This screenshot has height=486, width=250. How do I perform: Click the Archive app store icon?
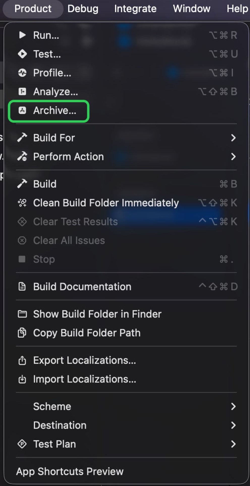[22, 110]
